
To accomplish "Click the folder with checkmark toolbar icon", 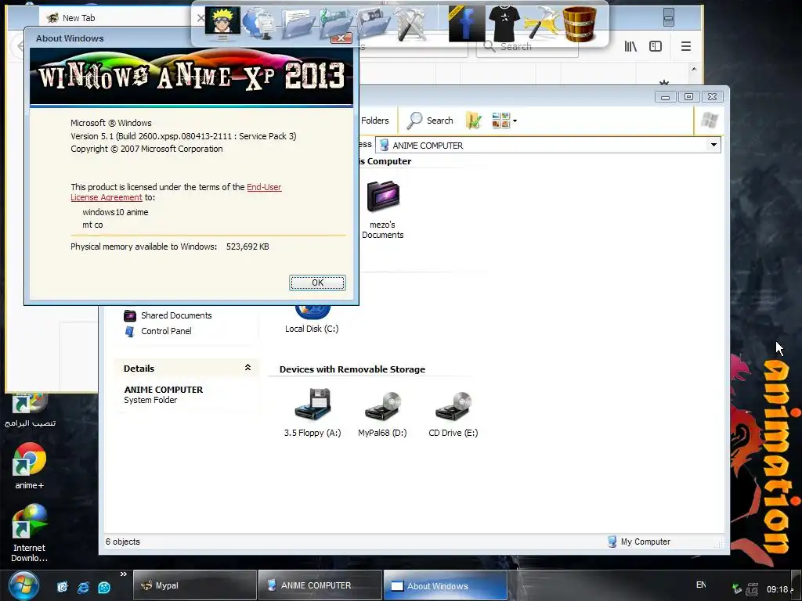I will tap(474, 121).
